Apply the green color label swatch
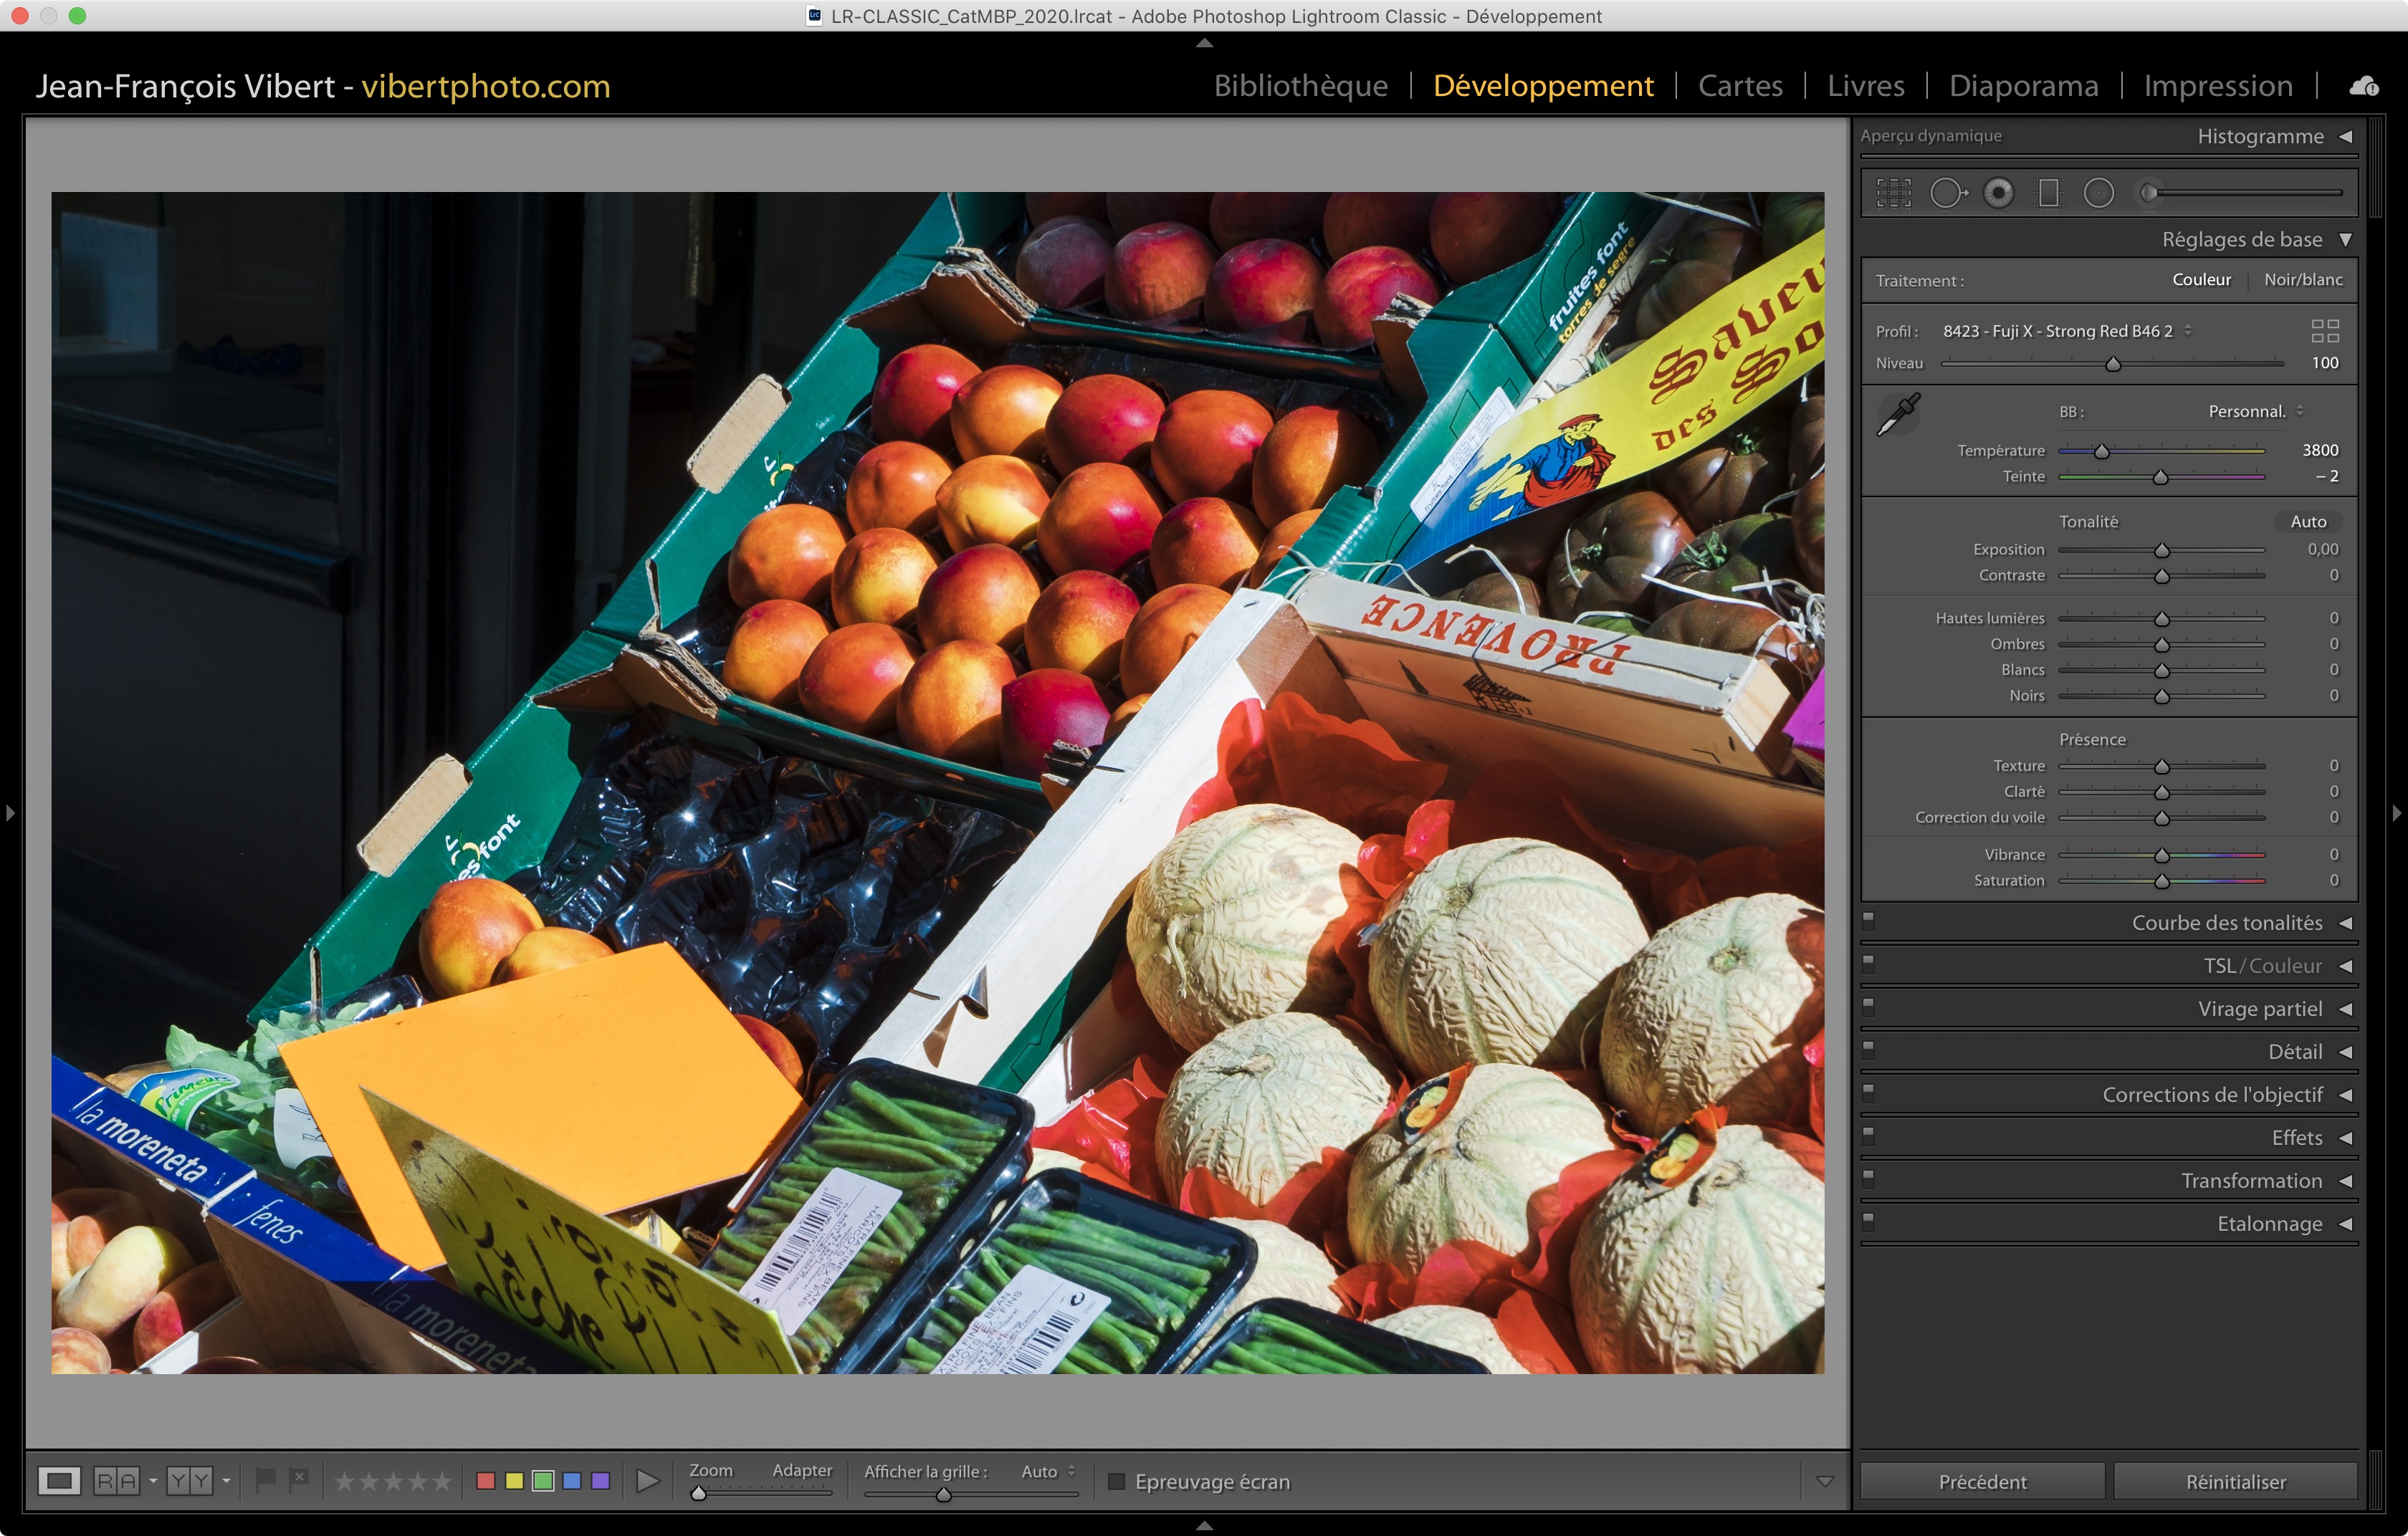 (x=543, y=1481)
